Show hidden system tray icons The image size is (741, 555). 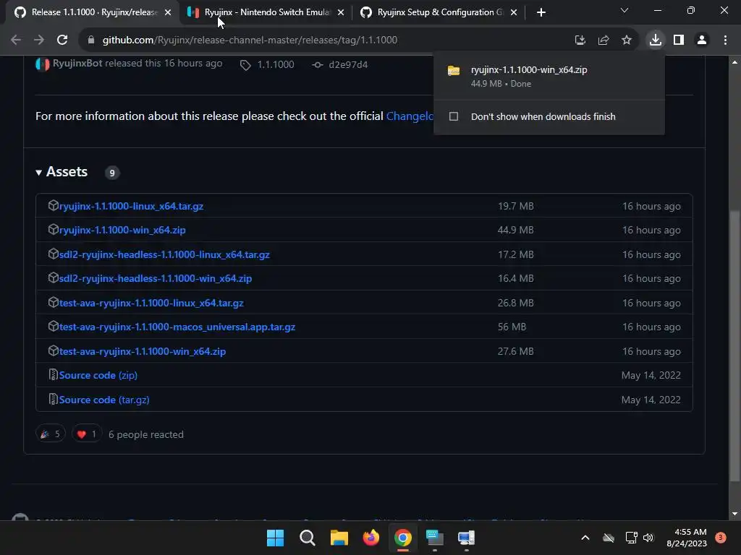[x=585, y=538]
